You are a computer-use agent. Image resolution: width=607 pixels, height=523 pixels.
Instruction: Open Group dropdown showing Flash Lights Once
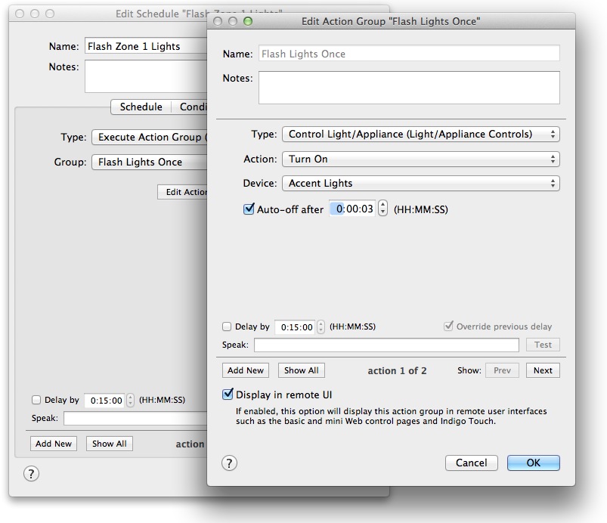150,162
